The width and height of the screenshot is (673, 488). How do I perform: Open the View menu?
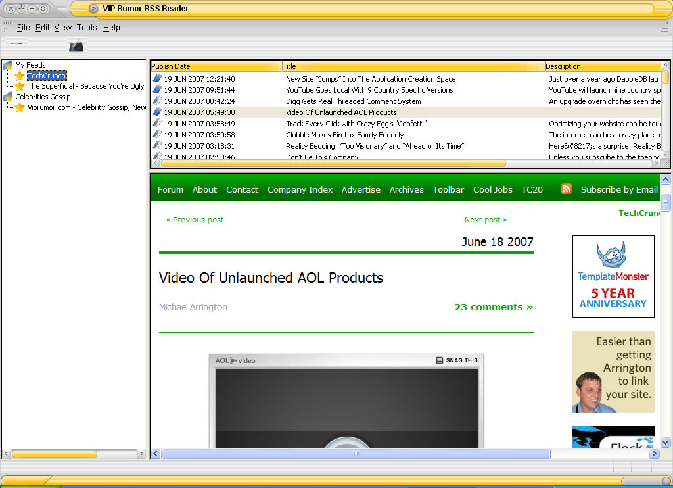coord(63,28)
